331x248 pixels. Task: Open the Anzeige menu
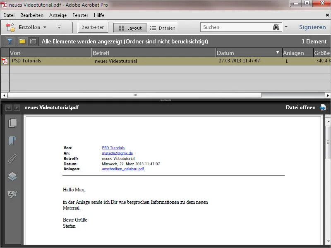point(58,15)
